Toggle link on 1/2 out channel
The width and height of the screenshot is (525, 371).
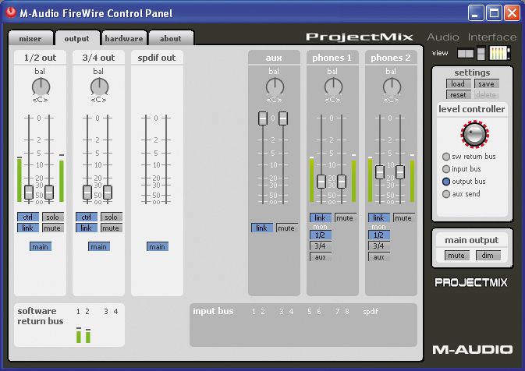click(x=28, y=228)
